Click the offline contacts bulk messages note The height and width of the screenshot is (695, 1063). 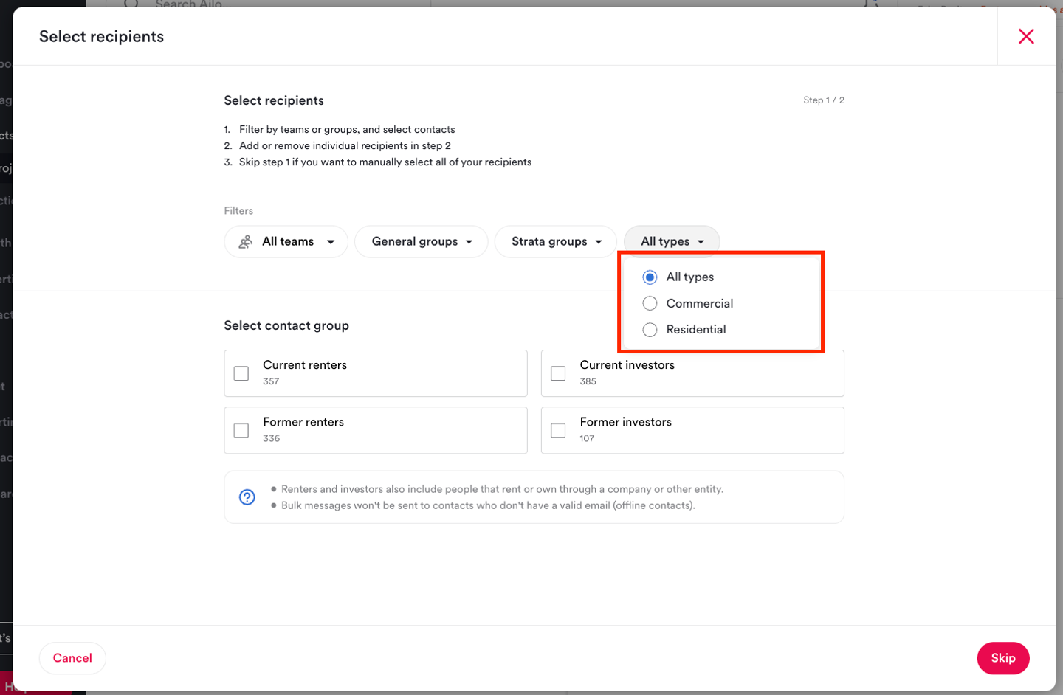(x=488, y=505)
